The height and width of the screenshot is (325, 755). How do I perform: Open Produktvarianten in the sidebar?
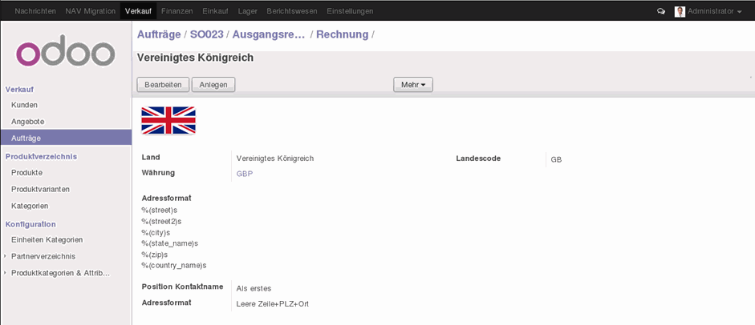[x=40, y=189]
